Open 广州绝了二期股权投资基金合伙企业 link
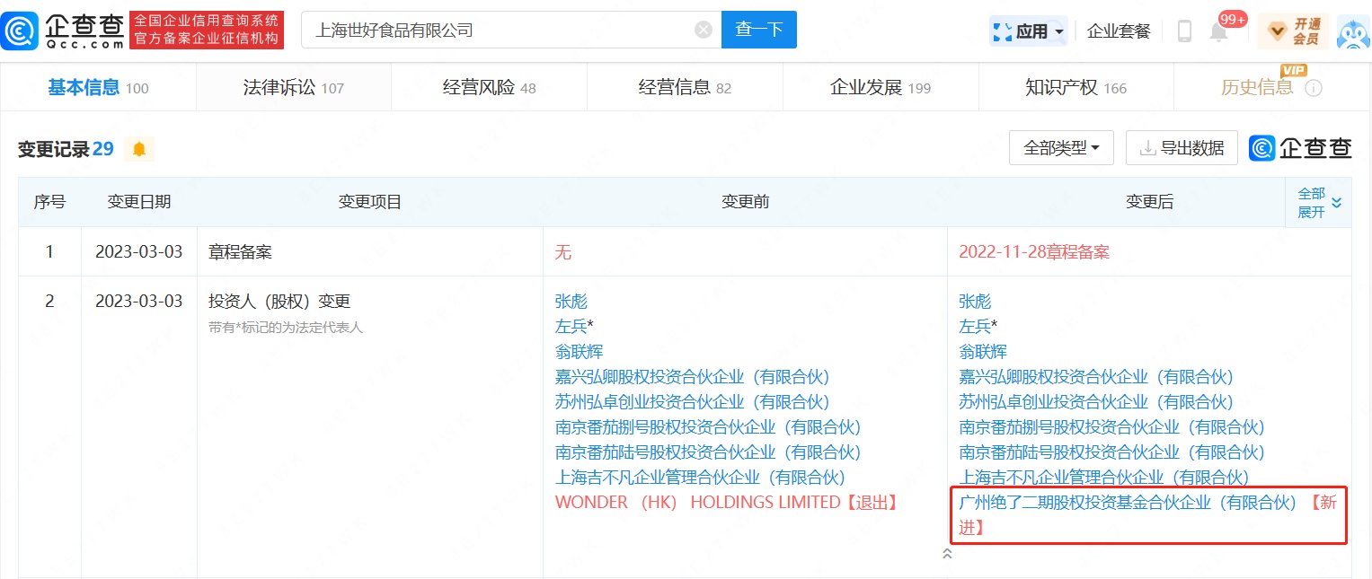 click(1128, 503)
